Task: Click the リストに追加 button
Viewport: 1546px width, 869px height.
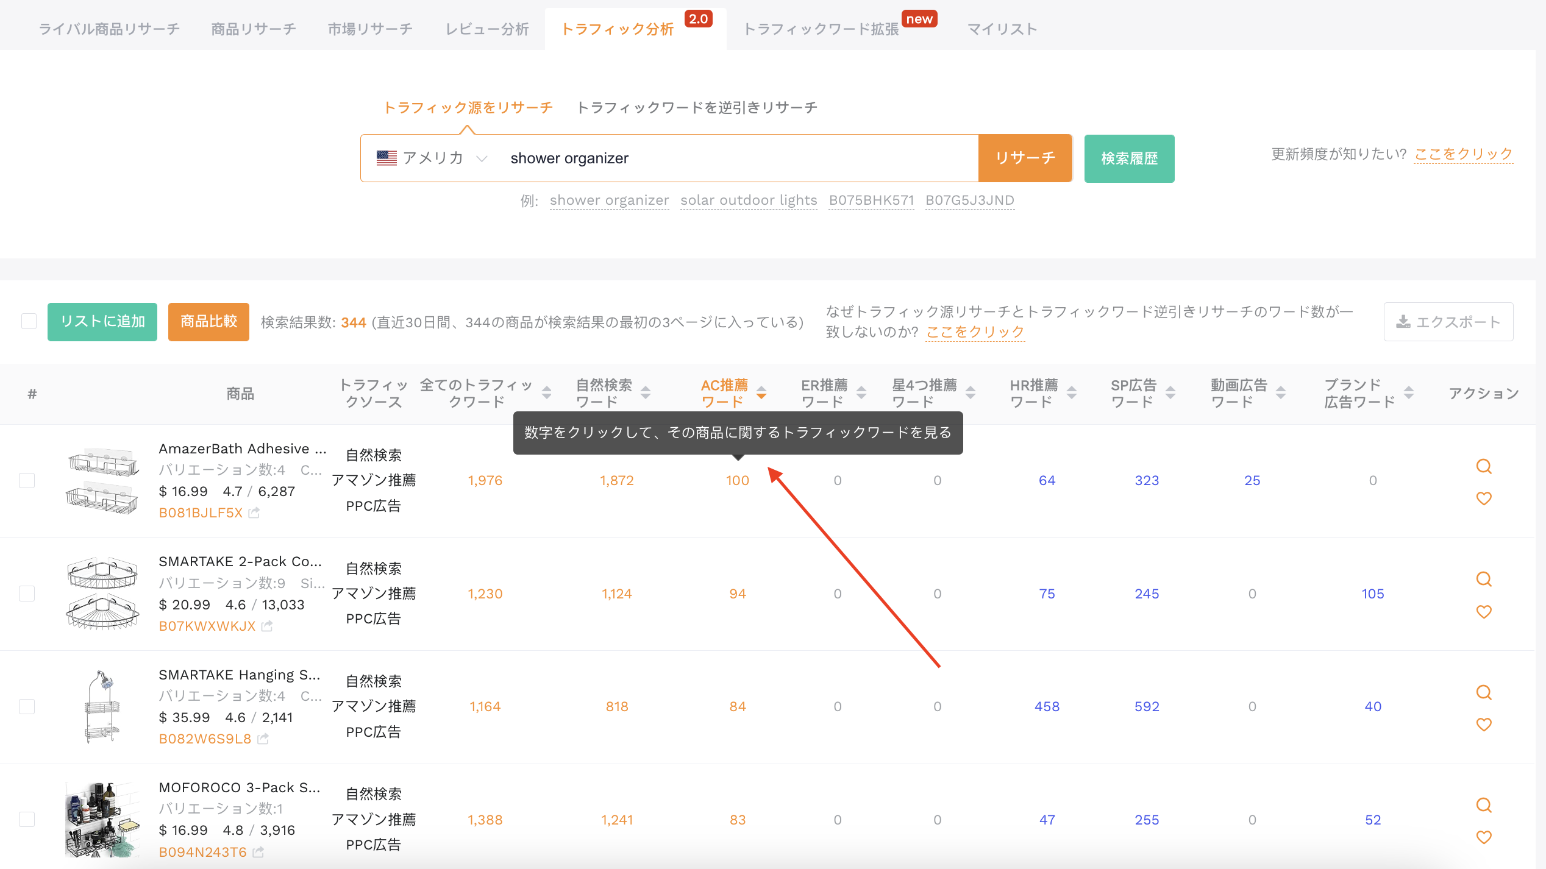Action: coord(102,322)
